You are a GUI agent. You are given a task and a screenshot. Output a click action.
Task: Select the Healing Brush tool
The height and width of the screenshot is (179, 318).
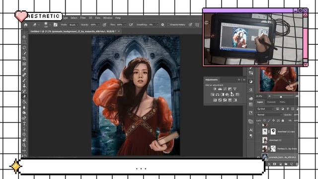[x=24, y=75]
